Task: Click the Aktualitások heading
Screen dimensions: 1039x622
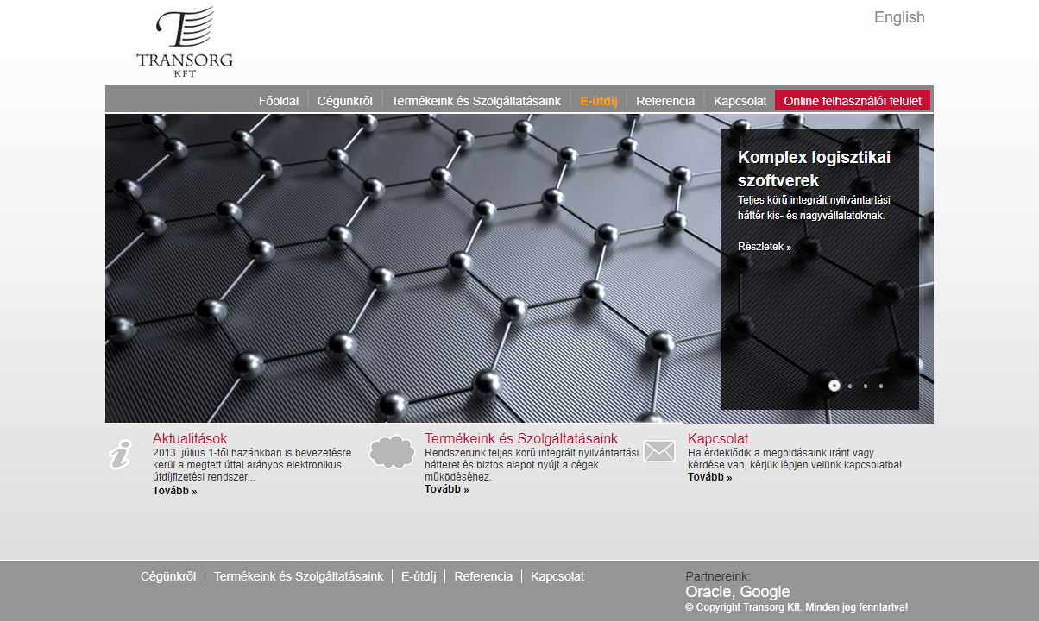Action: (190, 439)
